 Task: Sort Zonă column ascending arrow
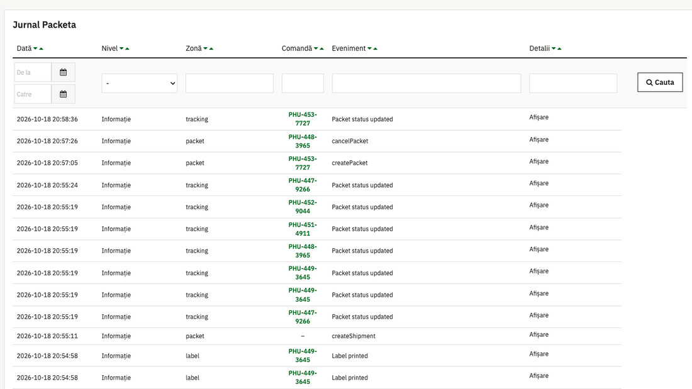click(x=211, y=48)
